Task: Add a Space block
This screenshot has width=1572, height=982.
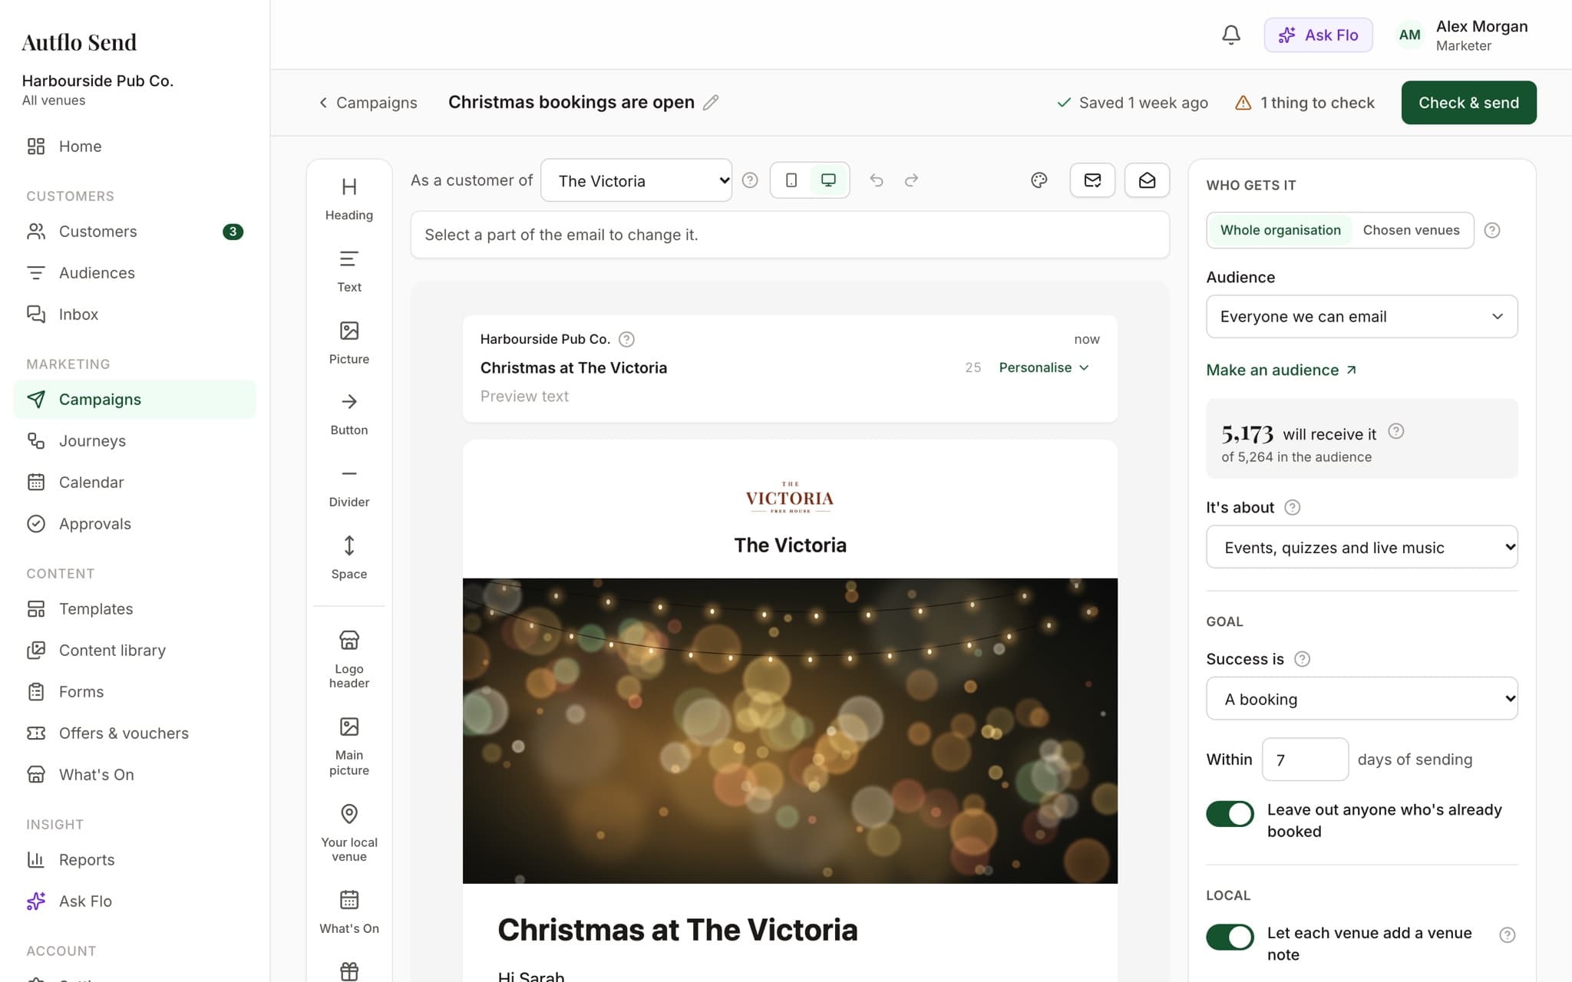Action: click(349, 558)
